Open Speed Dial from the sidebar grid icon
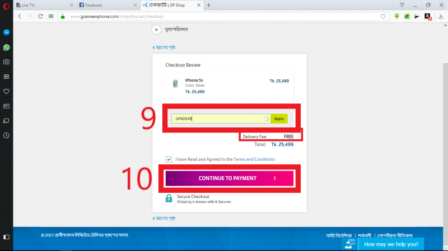This screenshot has width=448, height=251. [6, 77]
